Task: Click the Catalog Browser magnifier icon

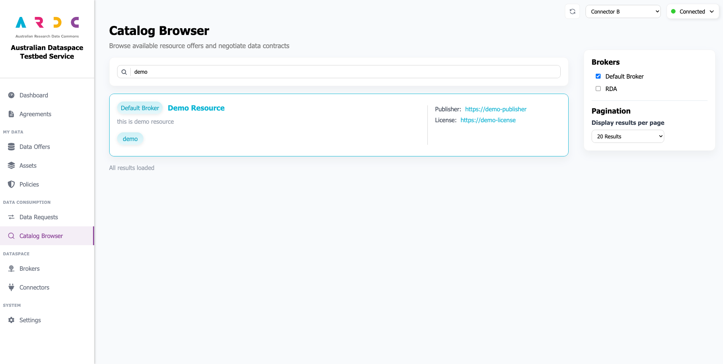Action: 11,236
